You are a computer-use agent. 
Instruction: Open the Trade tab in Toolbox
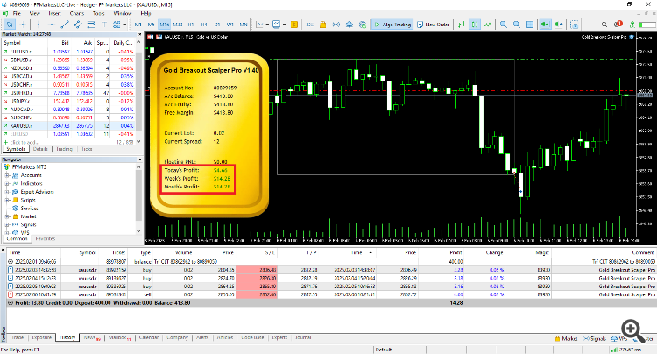click(x=18, y=337)
